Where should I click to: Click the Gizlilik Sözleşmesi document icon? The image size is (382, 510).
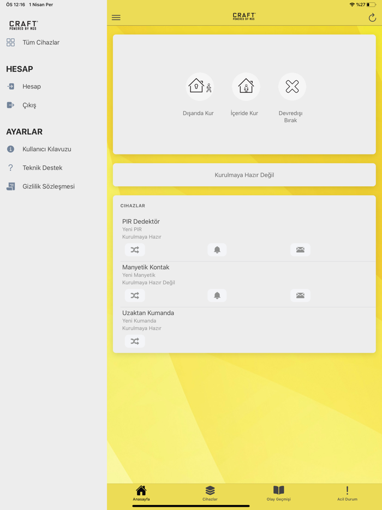[x=10, y=186]
